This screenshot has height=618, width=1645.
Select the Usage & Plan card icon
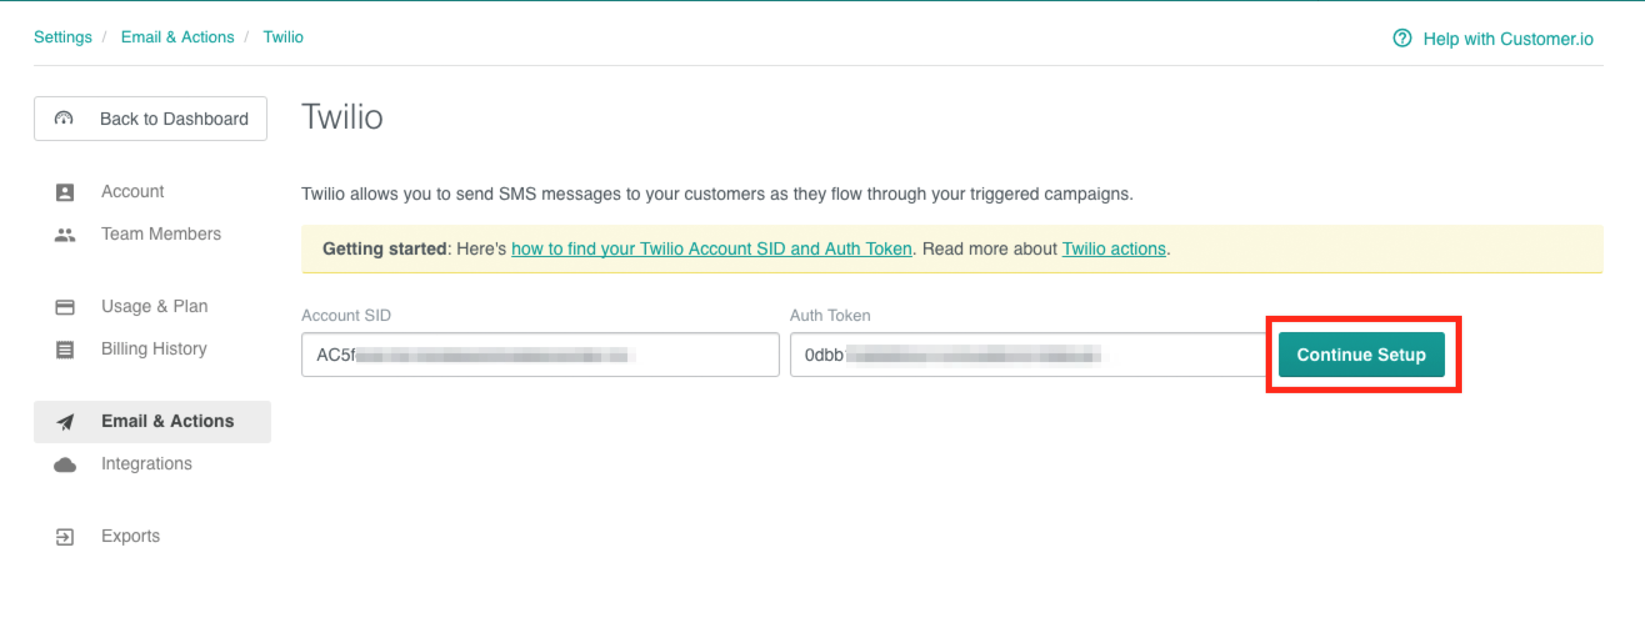(64, 307)
